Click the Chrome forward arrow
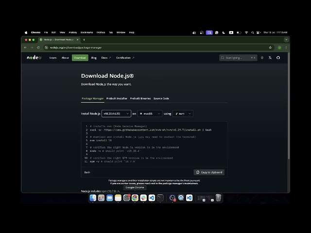The width and height of the screenshot is (311, 233). pyautogui.click(x=32, y=48)
